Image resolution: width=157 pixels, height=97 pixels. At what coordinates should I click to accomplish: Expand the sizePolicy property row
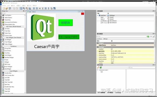click(98, 53)
